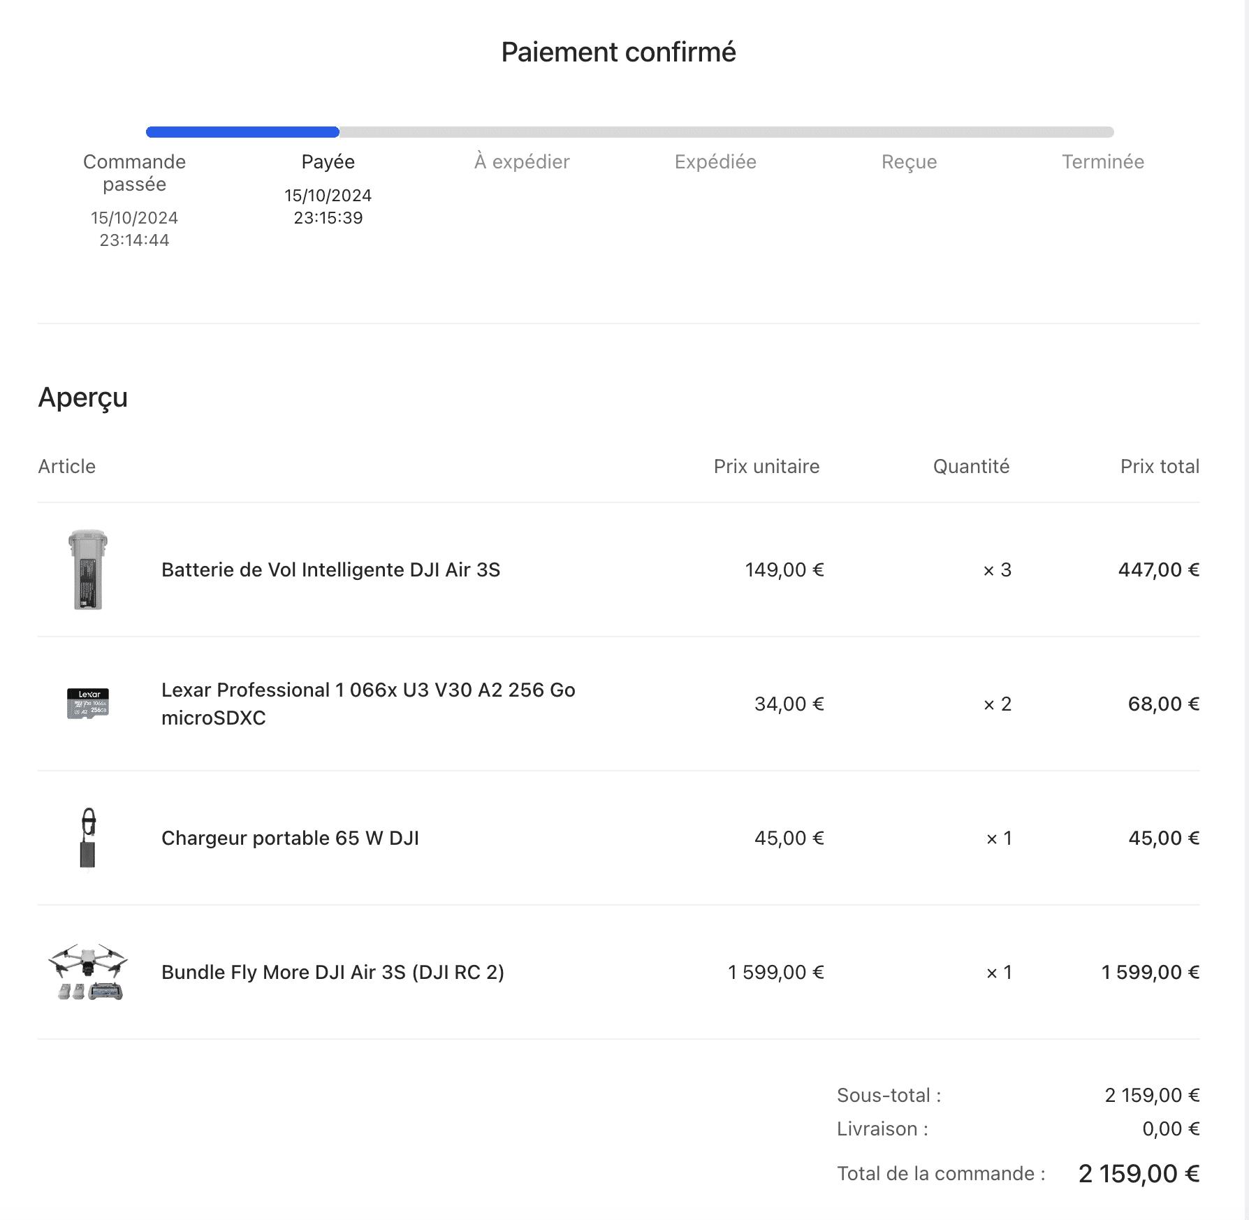This screenshot has width=1249, height=1220.
Task: Open Bundle Fly More DJI Air 3S link
Action: click(x=333, y=972)
